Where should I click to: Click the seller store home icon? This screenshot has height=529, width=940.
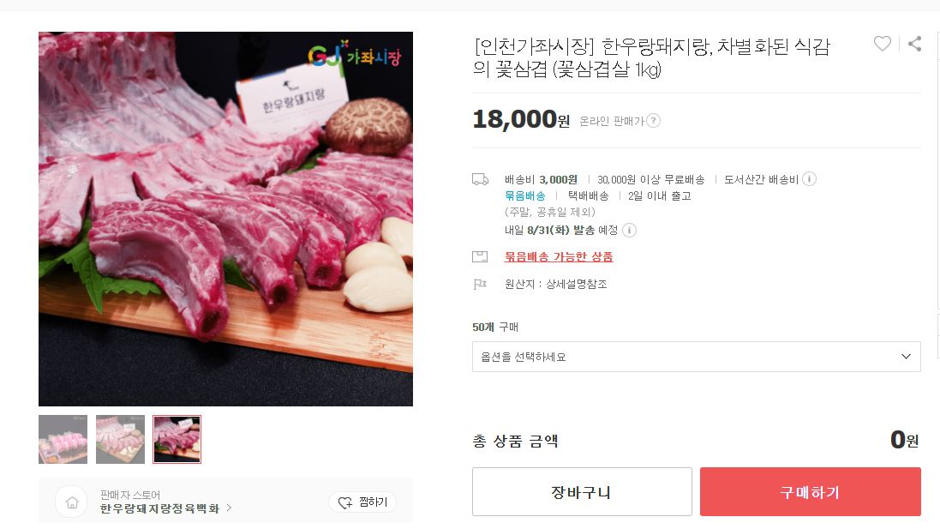click(72, 502)
